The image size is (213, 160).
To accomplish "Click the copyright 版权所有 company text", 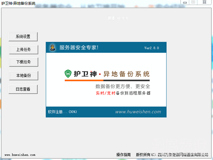I will click(172, 155).
